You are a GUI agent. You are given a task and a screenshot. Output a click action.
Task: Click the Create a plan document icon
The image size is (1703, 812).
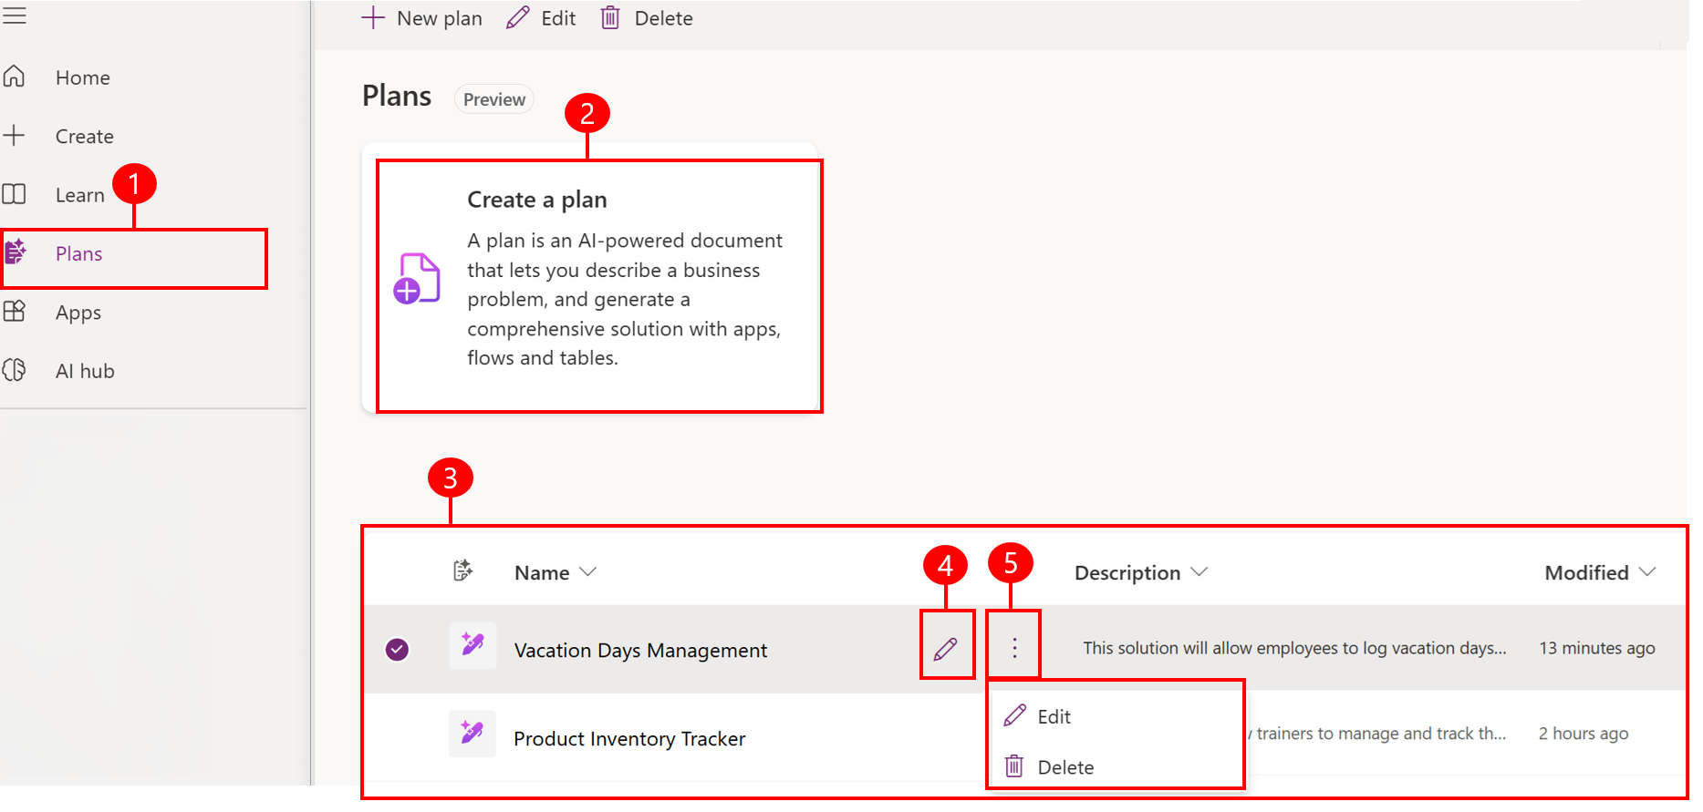[x=416, y=278]
